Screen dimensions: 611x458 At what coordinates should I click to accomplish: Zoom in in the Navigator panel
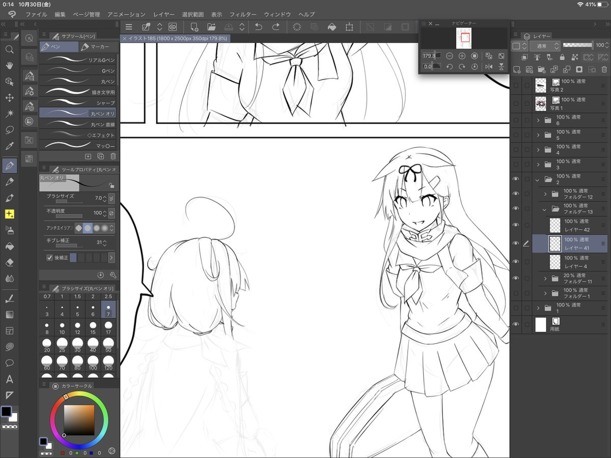[x=462, y=56]
